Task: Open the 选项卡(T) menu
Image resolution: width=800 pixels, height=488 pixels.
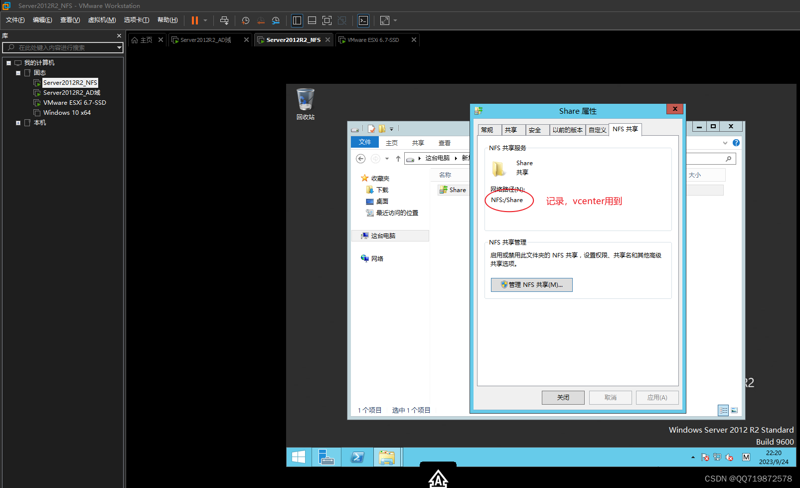Action: tap(137, 20)
